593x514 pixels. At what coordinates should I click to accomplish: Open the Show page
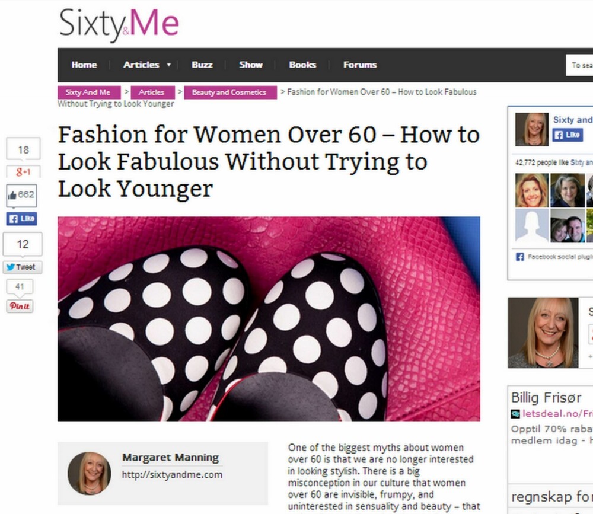coord(251,65)
